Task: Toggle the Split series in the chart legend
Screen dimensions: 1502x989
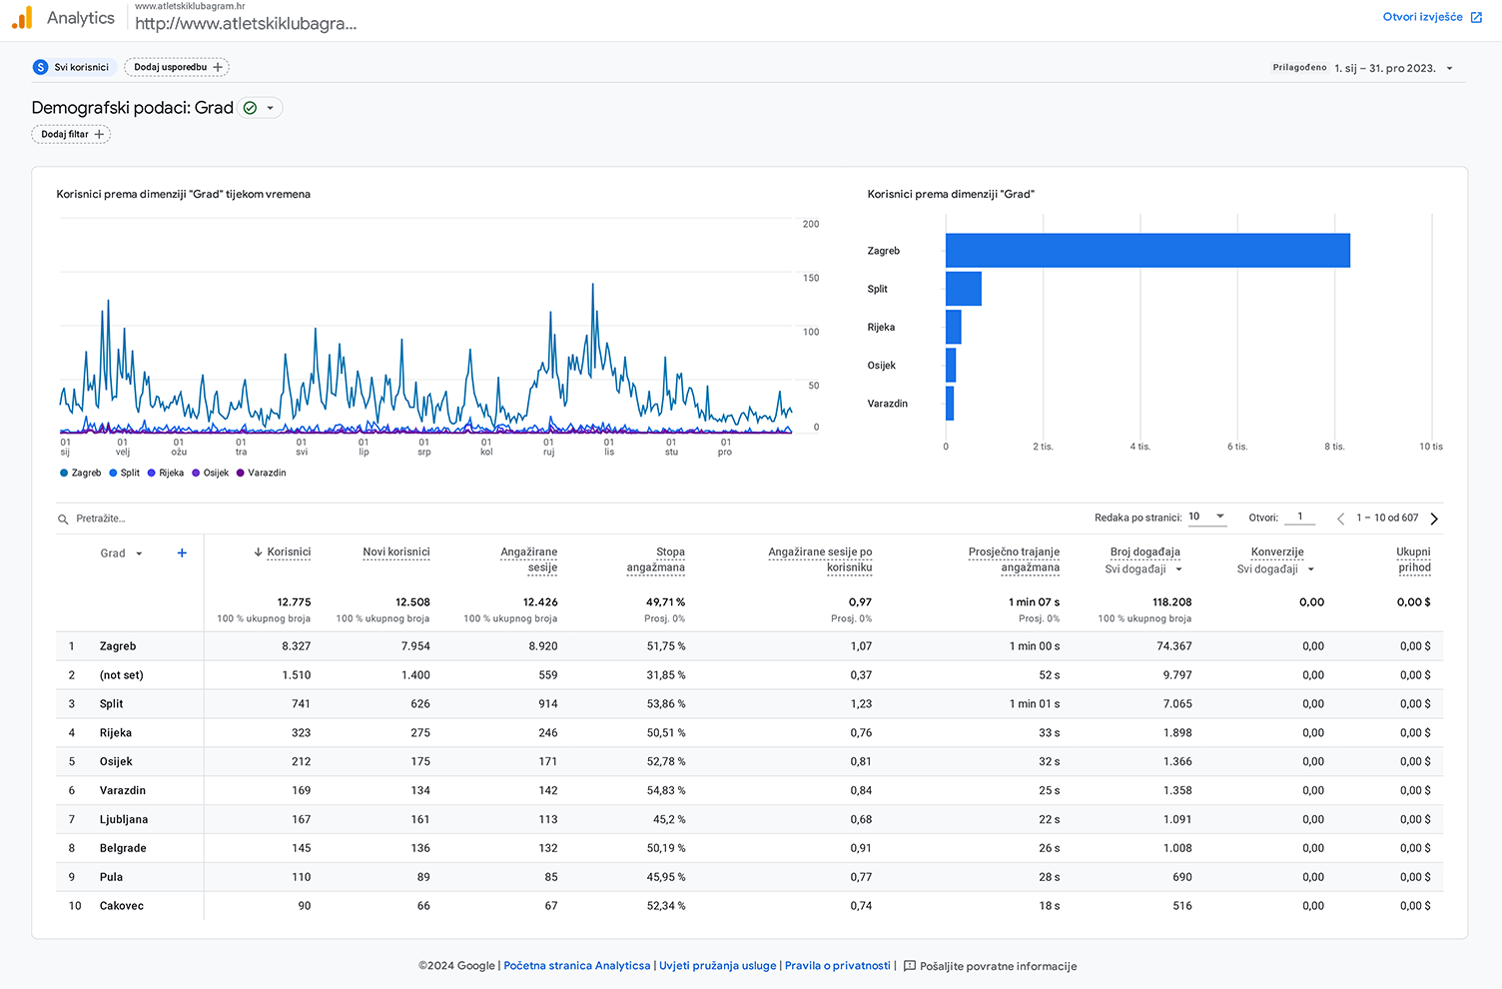Action: tap(125, 474)
